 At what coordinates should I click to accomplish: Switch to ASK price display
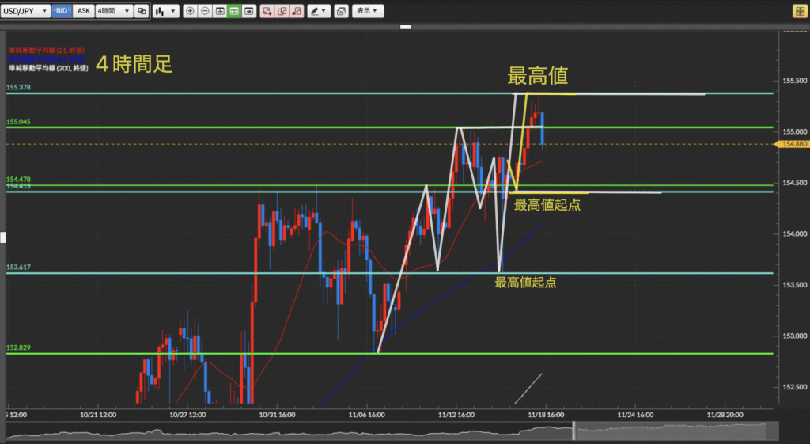pyautogui.click(x=82, y=12)
